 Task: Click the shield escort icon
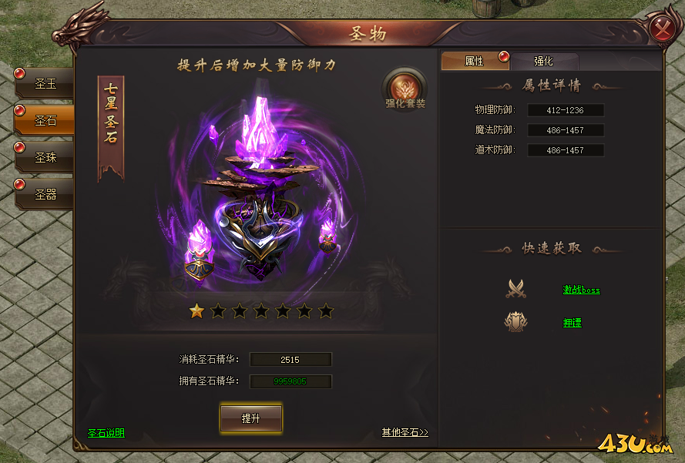coord(516,322)
